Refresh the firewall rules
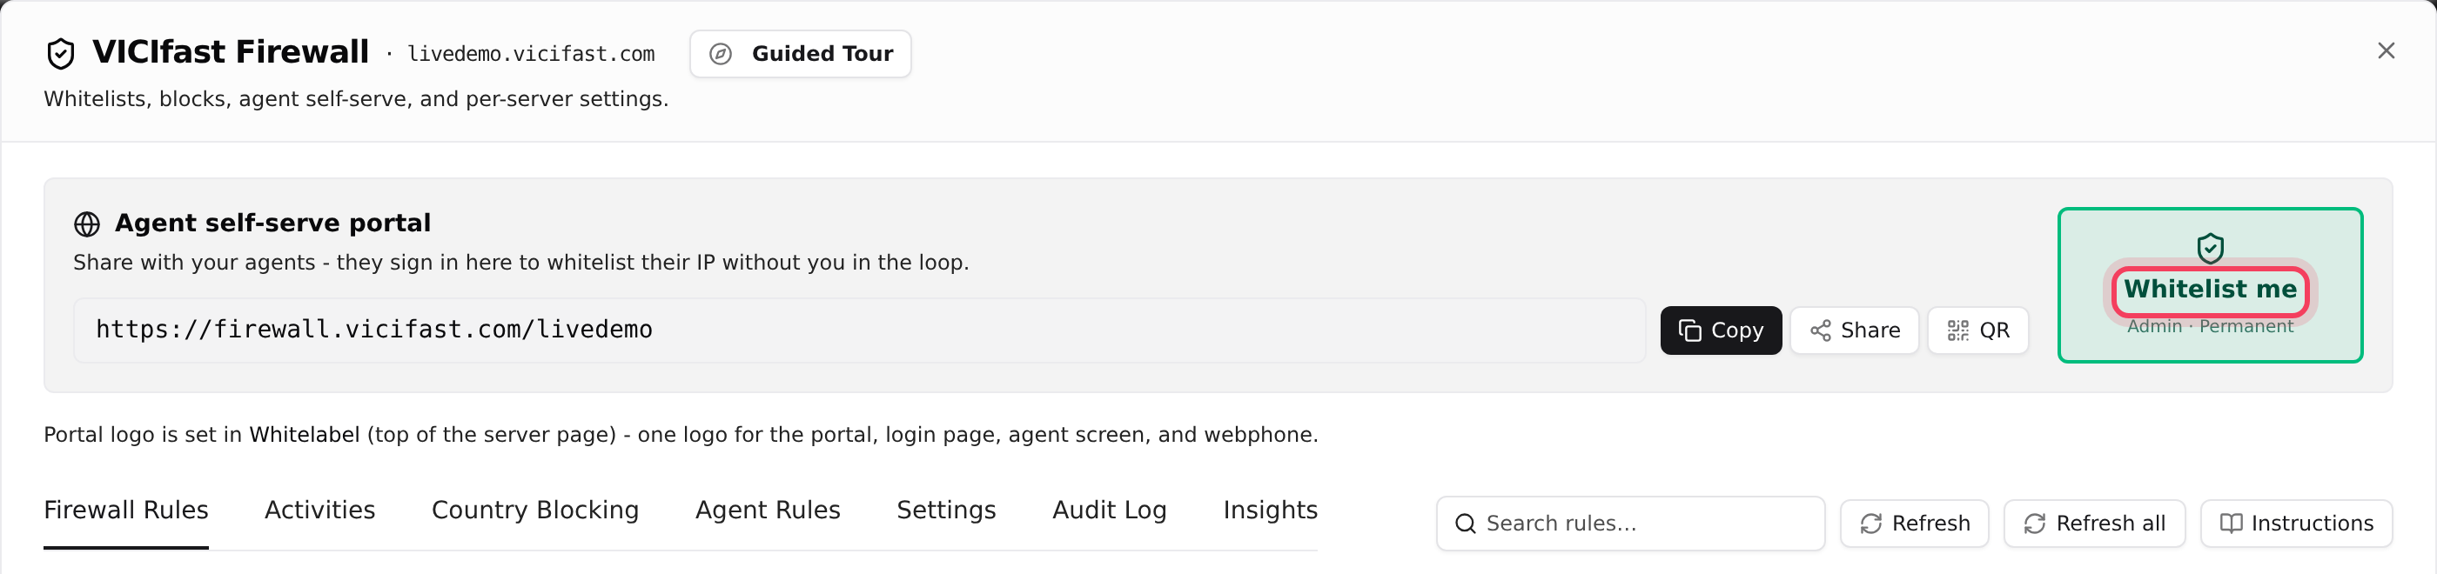 [x=1915, y=524]
